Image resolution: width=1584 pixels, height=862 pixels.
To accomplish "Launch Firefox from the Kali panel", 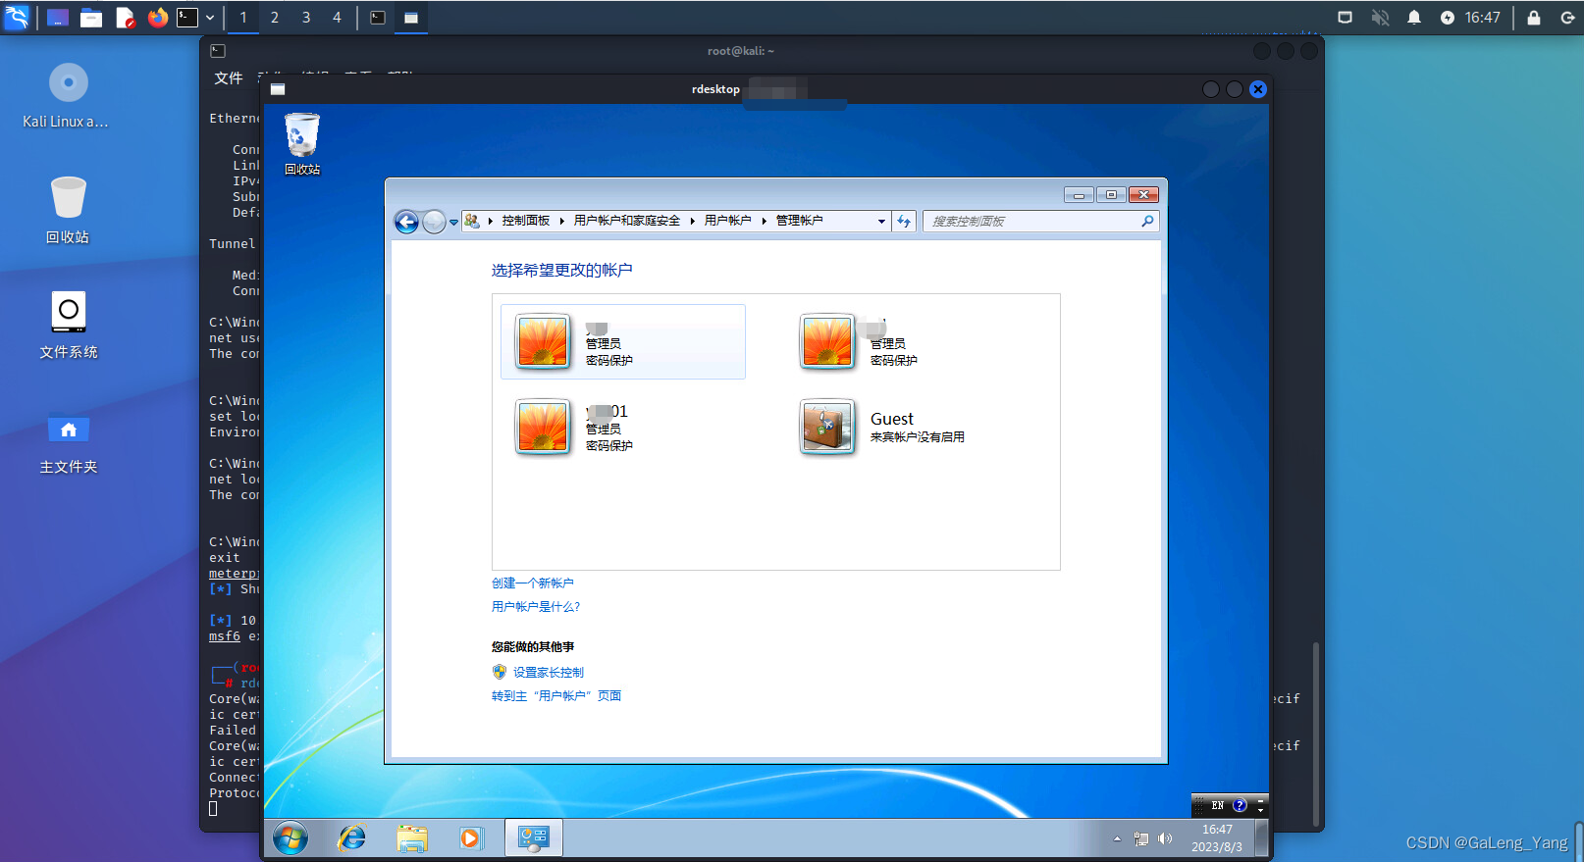I will click(x=158, y=18).
